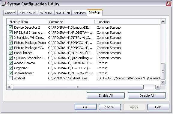The width and height of the screenshot is (173, 114).
Task: Uncheck the PopSubtract startup item
Action: [10, 53]
